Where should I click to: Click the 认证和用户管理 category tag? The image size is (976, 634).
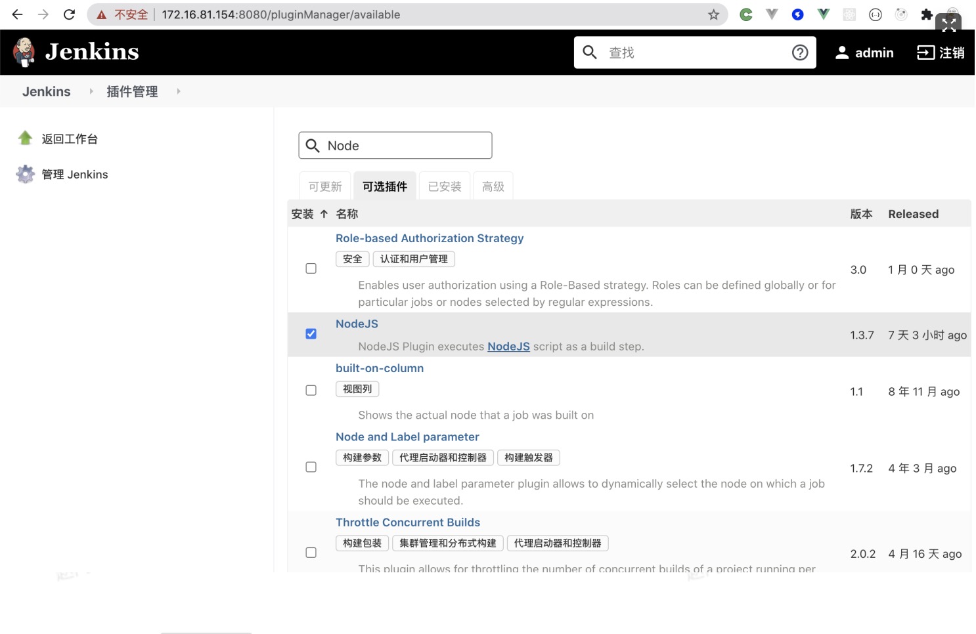coord(414,259)
